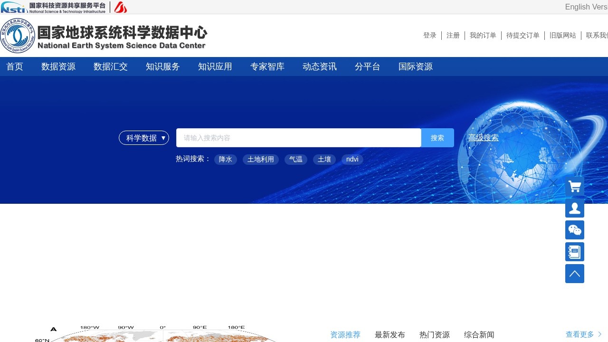This screenshot has height=342, width=608.
Task: Select the 最新发布 tab
Action: point(390,335)
